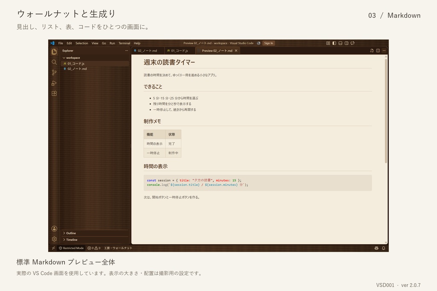The width and height of the screenshot is (437, 291).
Task: Toggle the bottom panel icon
Action: 340,43
